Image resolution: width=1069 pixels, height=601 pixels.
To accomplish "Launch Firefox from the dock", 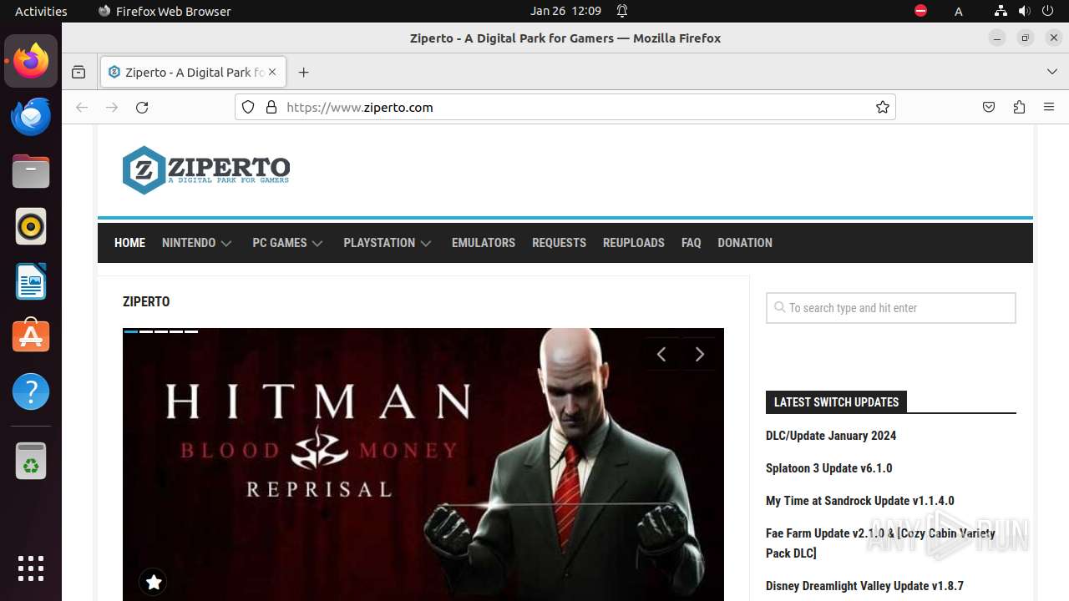I will click(31, 61).
